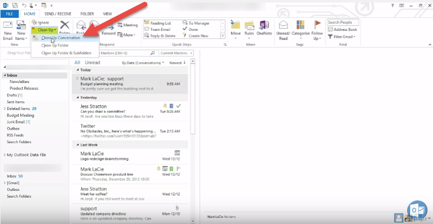
Task: Open the Categorize color menu
Action: pyautogui.click(x=301, y=30)
